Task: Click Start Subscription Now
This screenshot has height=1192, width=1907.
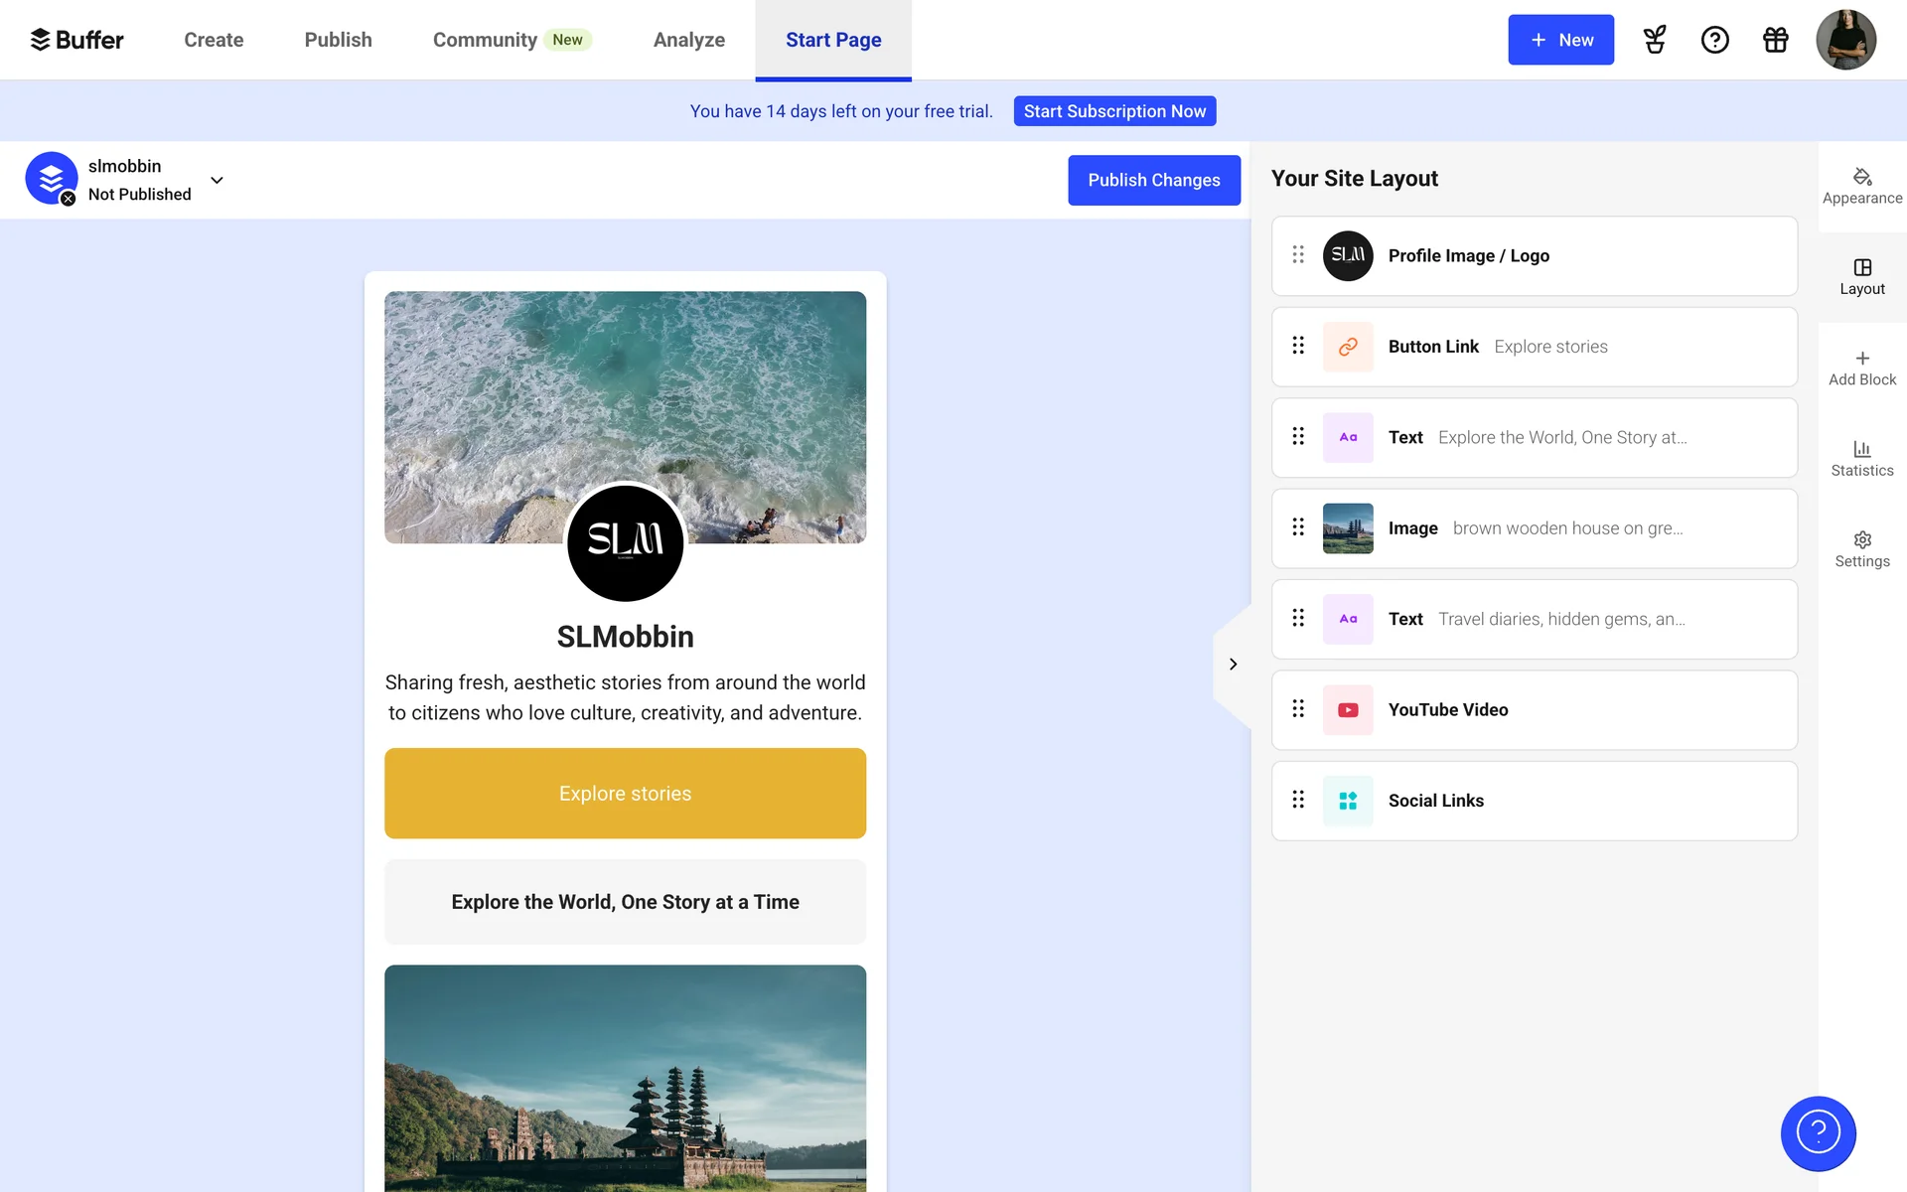Action: (x=1113, y=111)
